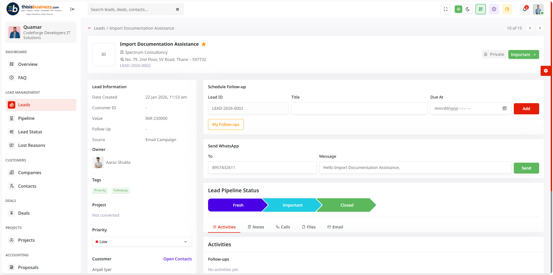Open calendar picker in Due At field
The width and height of the screenshot is (553, 275).
(505, 108)
